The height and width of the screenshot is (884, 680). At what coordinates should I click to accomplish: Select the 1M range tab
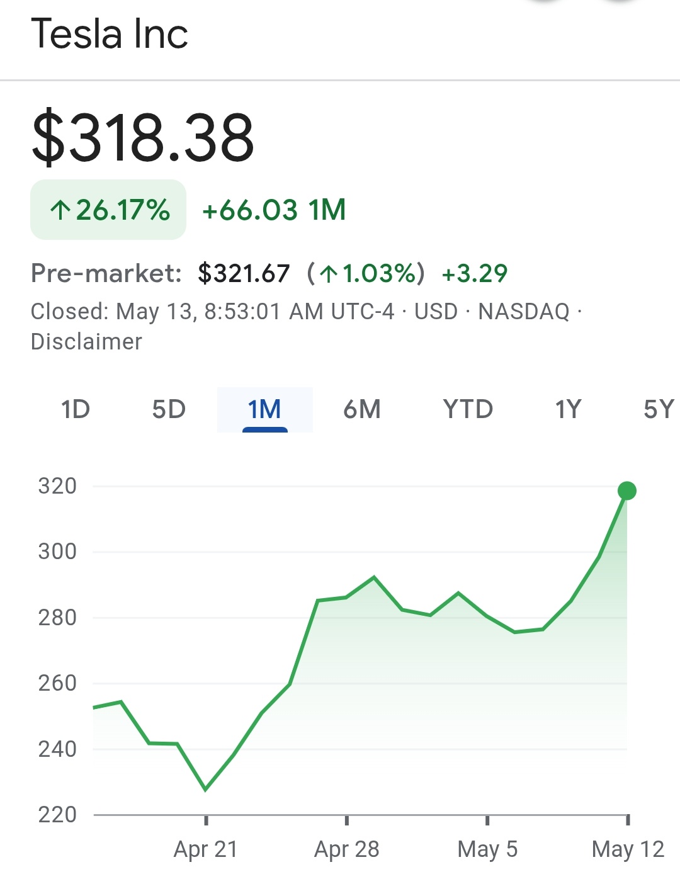[x=264, y=409]
